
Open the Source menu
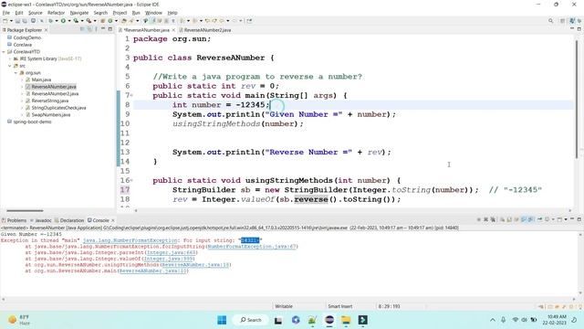coord(35,13)
